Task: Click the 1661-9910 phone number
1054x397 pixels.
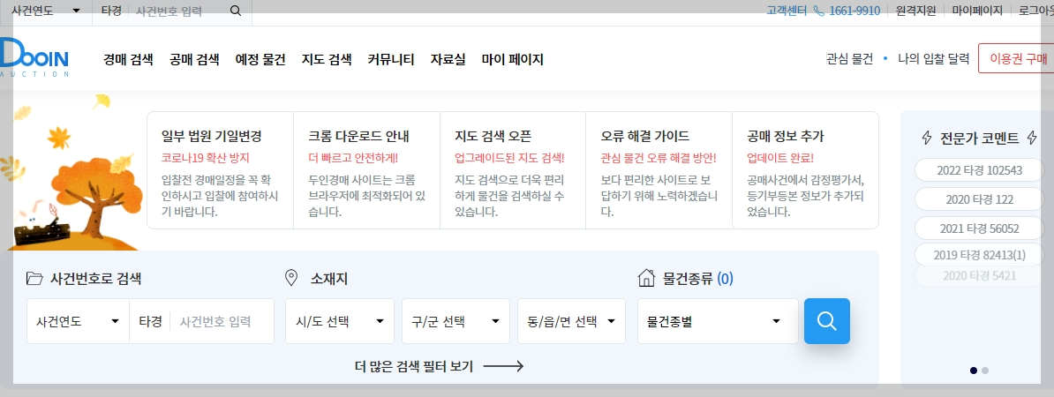Action: coord(855,11)
